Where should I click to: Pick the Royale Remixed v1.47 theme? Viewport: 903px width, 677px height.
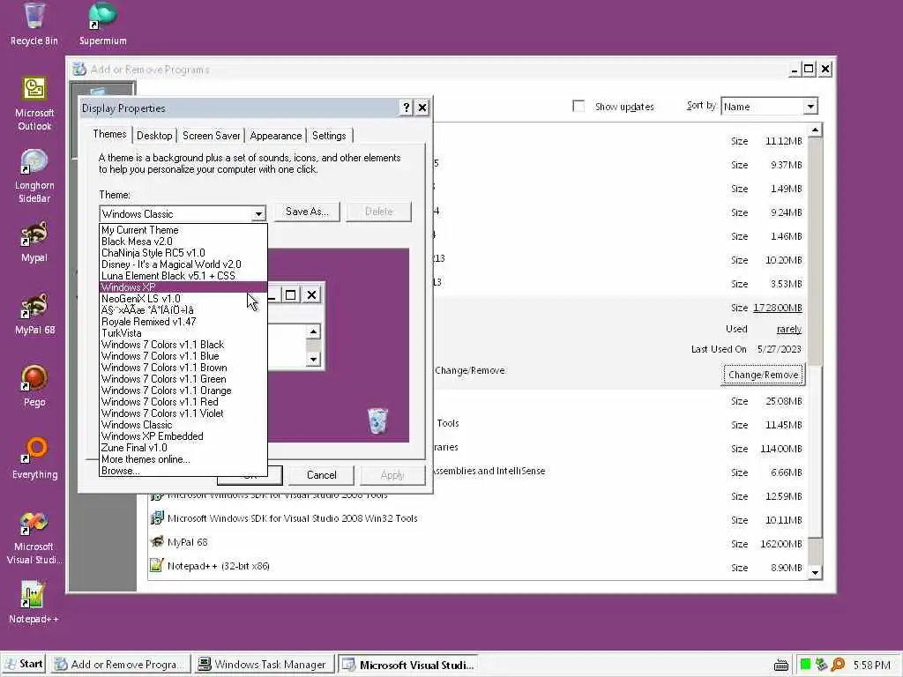click(183, 321)
